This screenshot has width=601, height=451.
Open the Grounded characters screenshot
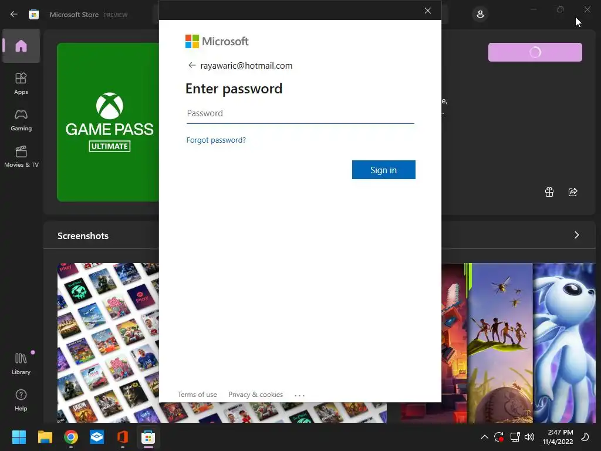(x=500, y=342)
